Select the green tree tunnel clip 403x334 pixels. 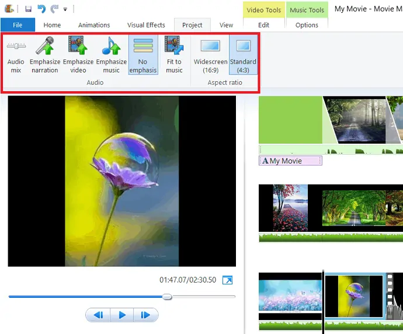point(354,208)
